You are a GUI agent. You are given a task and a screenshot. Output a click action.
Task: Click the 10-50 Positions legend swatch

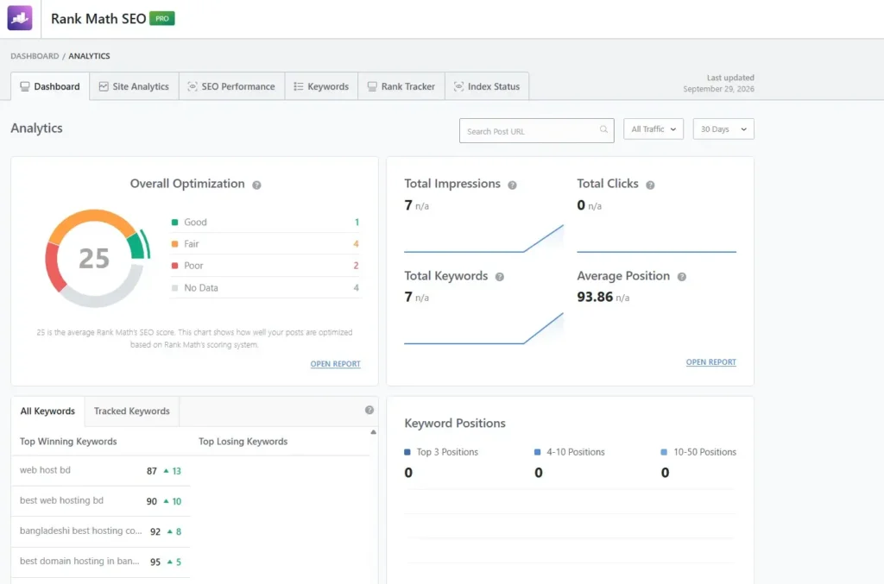pos(664,452)
